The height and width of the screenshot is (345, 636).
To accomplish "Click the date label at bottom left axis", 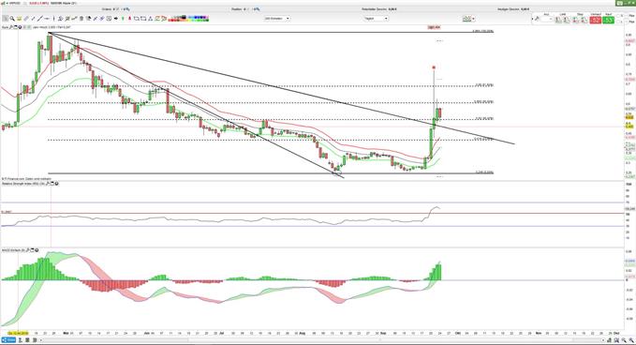I will pos(18,333).
